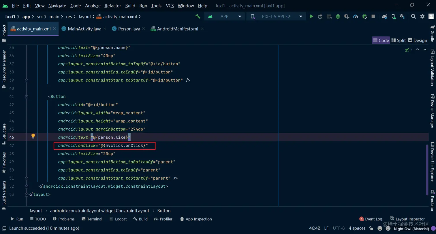Screen dimensions: 436x234
Task: Open the UTF-8 encoding selector
Action: (x=339, y=228)
